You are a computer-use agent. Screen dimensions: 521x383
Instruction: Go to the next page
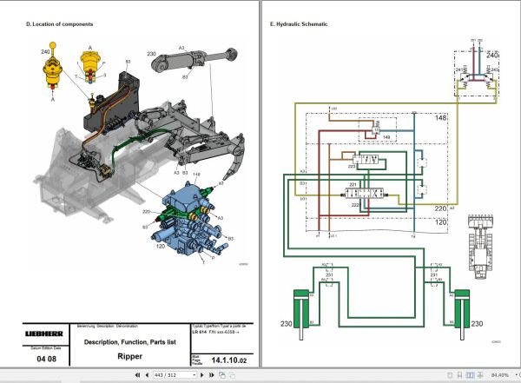[x=202, y=375]
